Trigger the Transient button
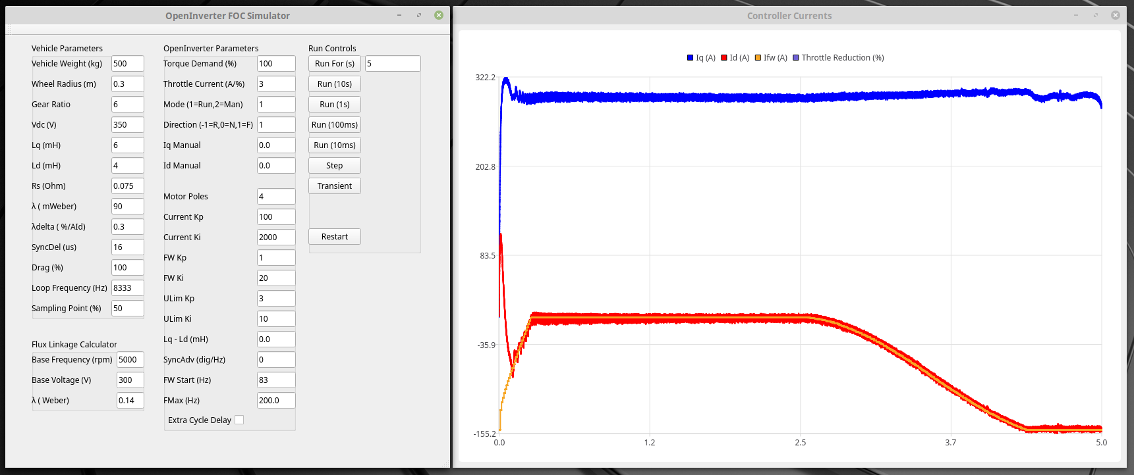1134x475 pixels. point(335,186)
